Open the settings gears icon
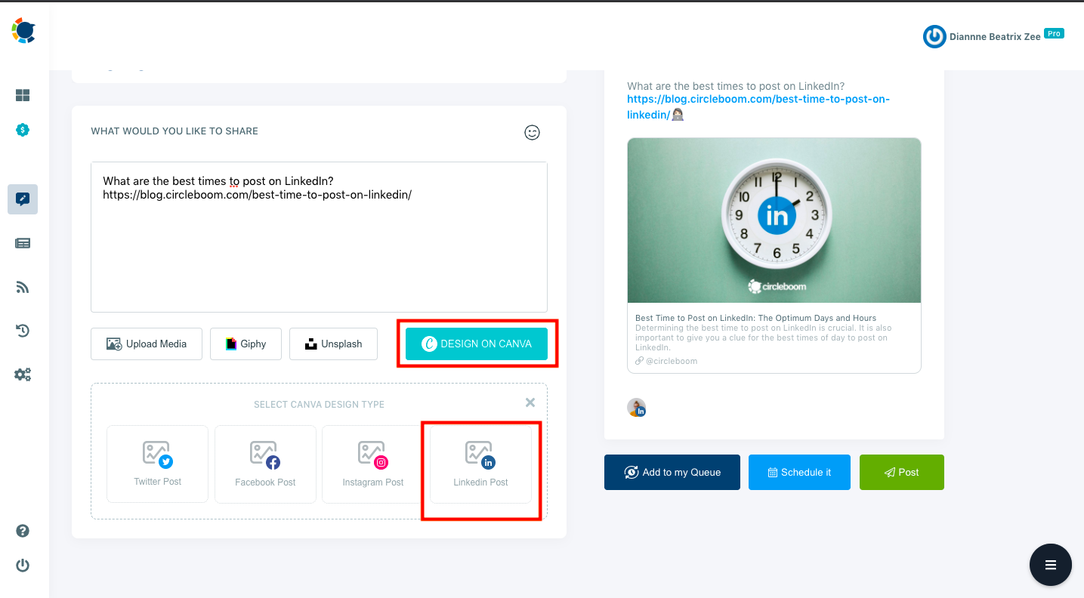The height and width of the screenshot is (598, 1084). click(x=23, y=375)
